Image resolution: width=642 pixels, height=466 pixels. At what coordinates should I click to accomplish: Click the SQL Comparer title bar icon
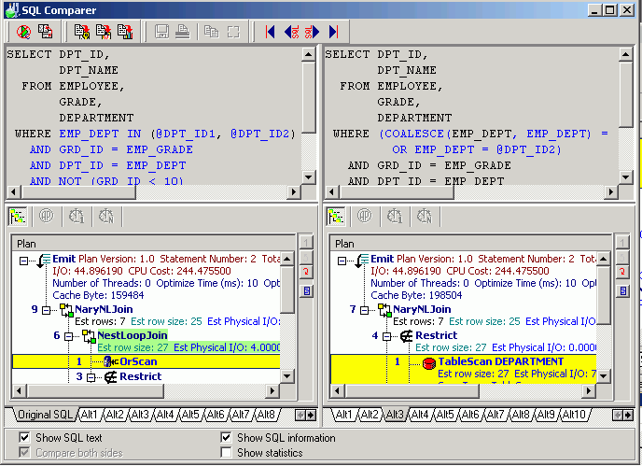tap(12, 10)
